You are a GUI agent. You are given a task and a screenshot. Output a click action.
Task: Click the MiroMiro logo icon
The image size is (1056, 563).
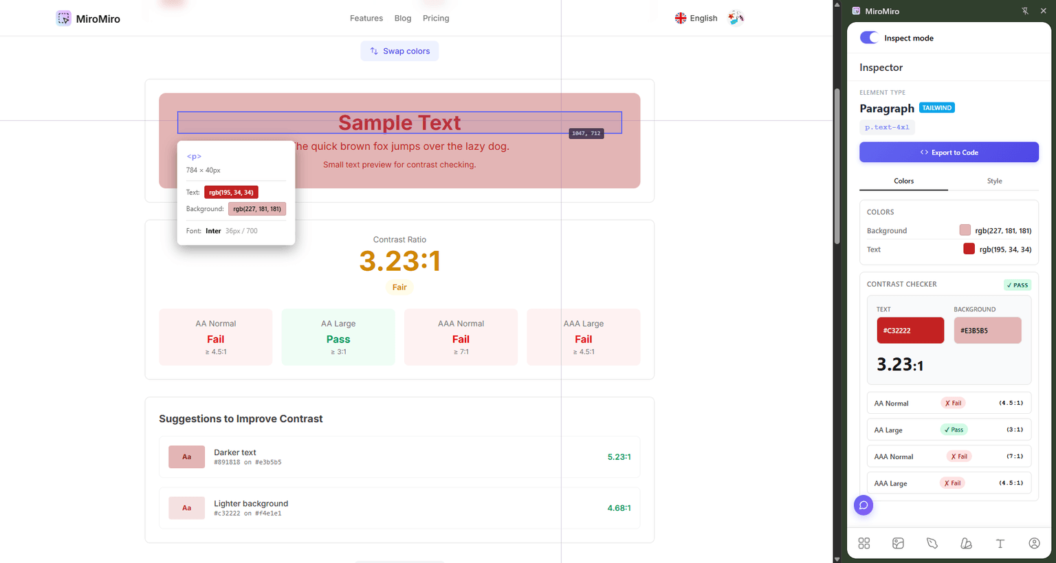pos(64,18)
